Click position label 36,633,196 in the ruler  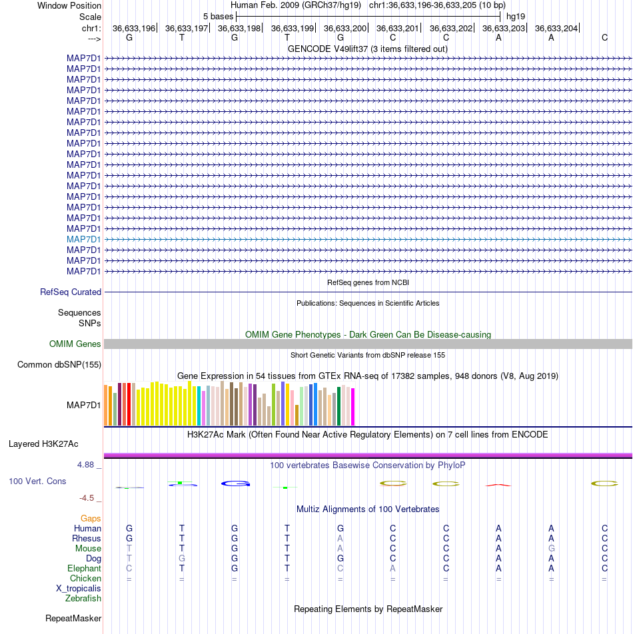point(134,28)
